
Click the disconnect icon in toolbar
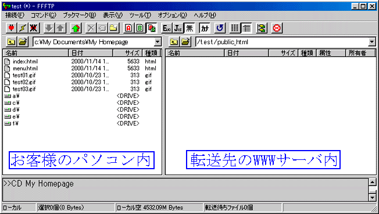[34, 28]
